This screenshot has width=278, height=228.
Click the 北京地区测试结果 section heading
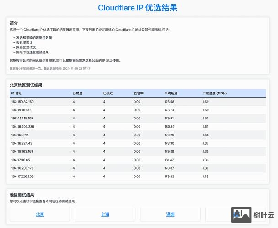tap(26, 85)
